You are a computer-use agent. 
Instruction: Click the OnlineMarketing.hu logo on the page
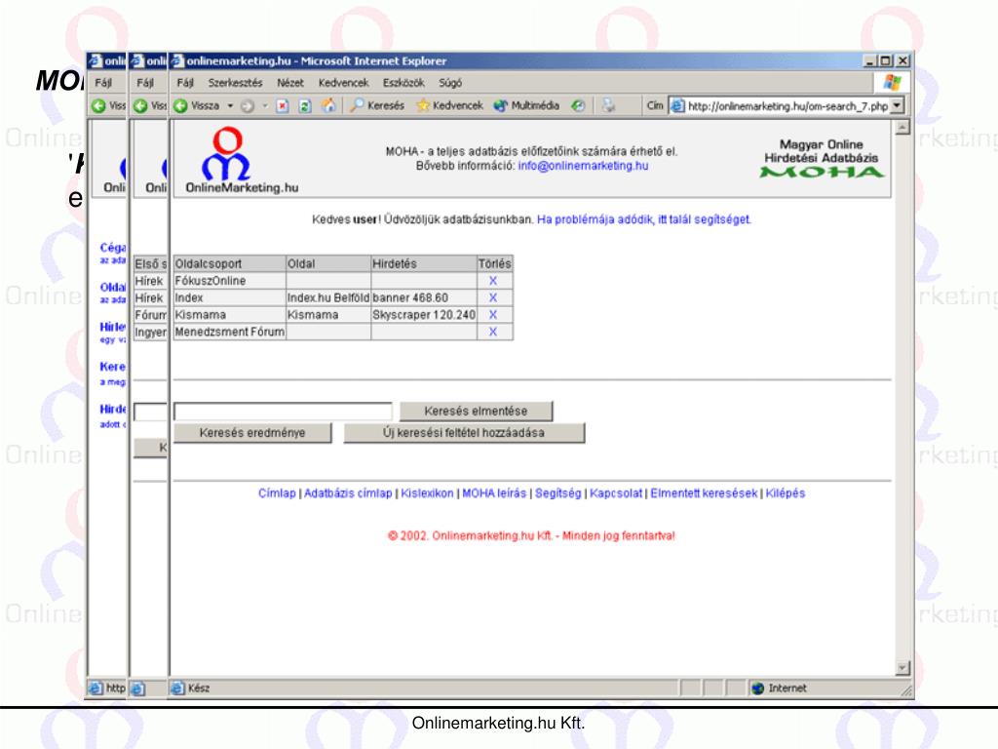point(242,160)
